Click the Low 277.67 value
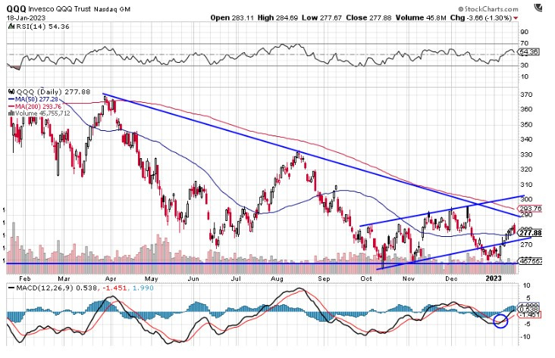 (321, 17)
